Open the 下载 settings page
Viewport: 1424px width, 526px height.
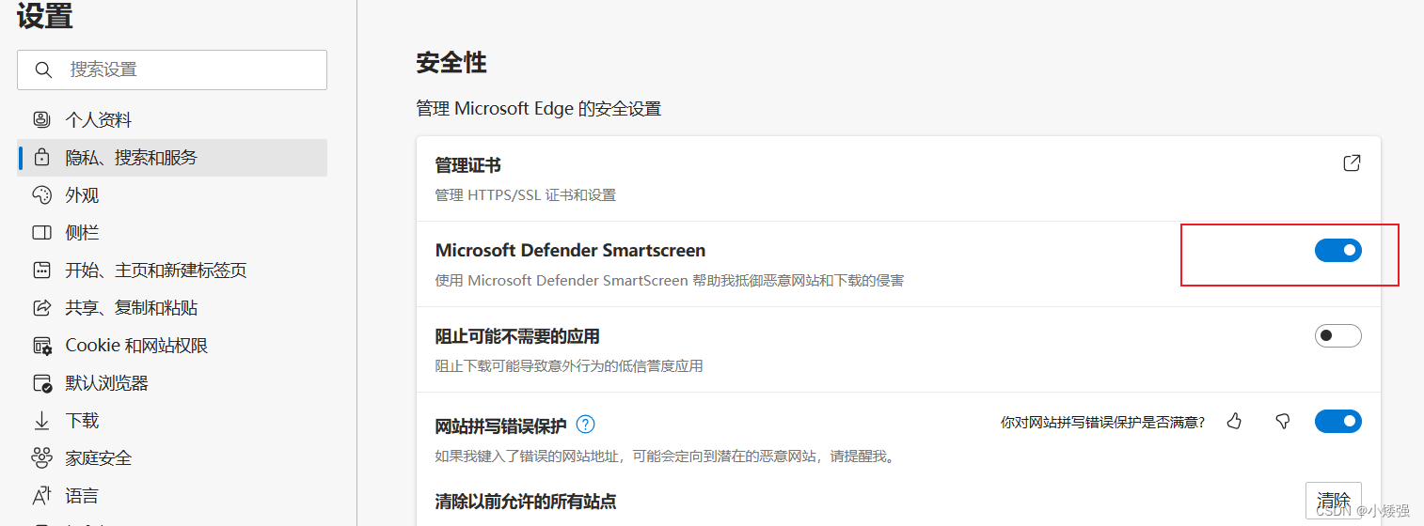[x=172, y=421]
